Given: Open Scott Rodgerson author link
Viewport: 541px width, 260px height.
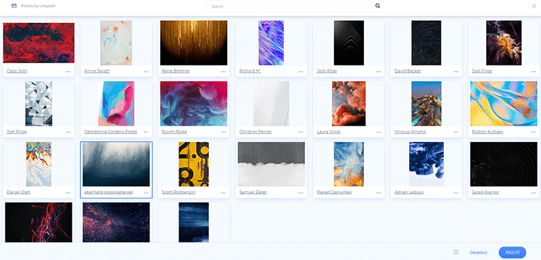Looking at the screenshot, I should (179, 192).
